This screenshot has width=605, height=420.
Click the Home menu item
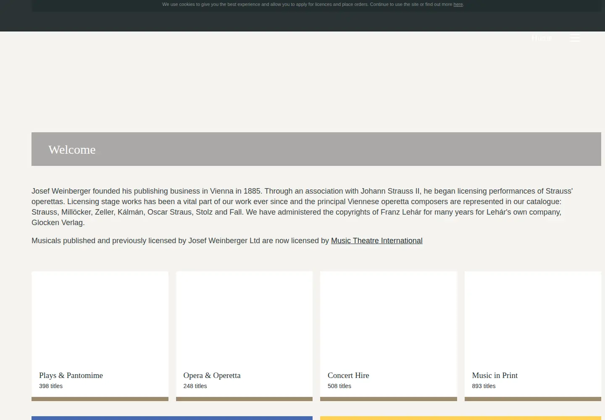[542, 38]
